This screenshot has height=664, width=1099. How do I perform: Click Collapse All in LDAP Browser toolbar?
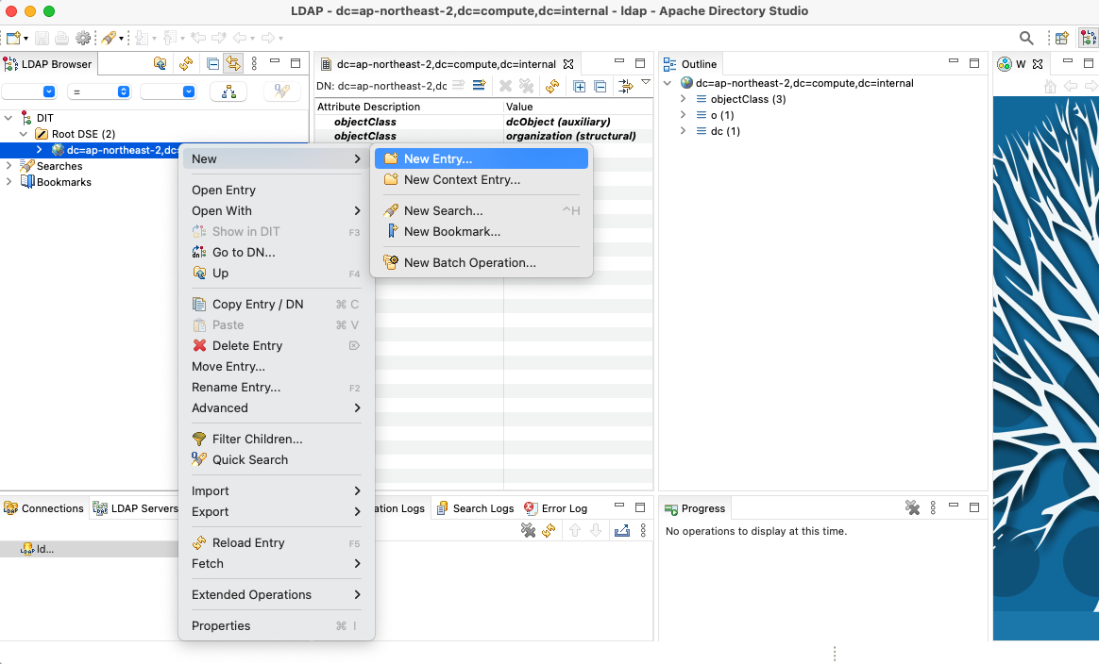coord(213,64)
